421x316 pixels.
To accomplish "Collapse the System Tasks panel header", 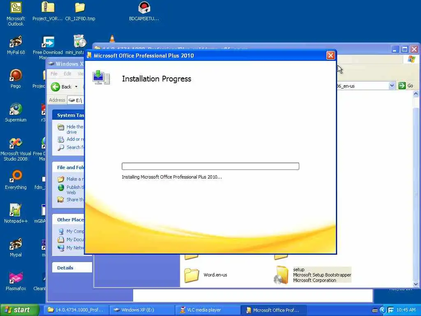I will 68,115.
